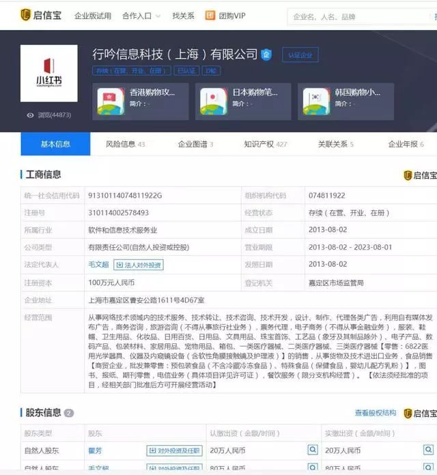This screenshot has height=475, width=437.
Task: Open the 关联关系 5 tab
Action: [x=335, y=144]
